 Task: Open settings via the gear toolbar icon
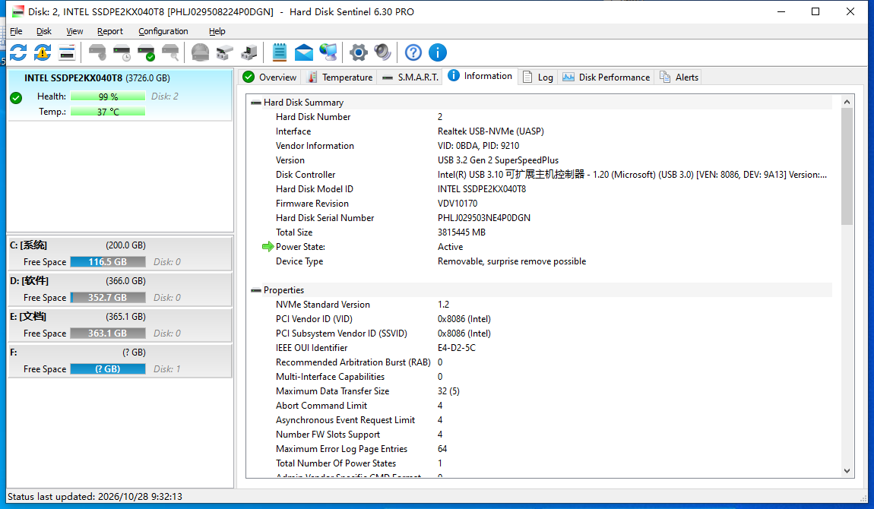[x=359, y=53]
